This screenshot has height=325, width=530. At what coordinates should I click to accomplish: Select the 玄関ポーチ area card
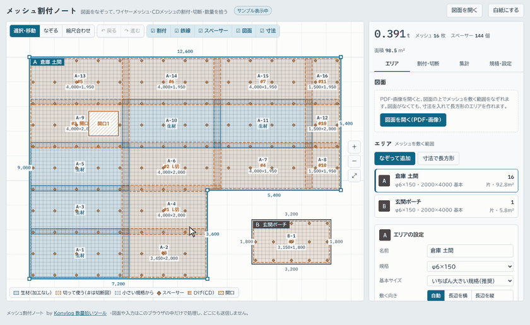[446, 206]
